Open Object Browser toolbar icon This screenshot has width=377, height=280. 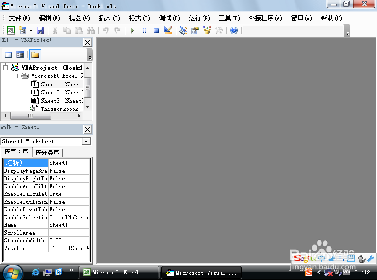(x=207, y=30)
